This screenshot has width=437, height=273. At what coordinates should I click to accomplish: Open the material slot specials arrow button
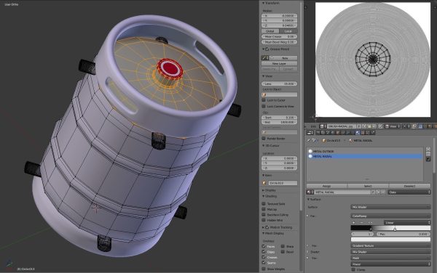428,159
